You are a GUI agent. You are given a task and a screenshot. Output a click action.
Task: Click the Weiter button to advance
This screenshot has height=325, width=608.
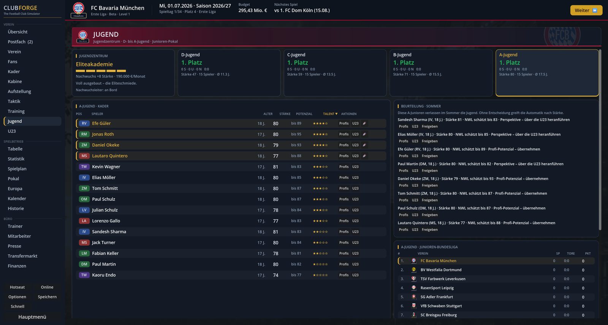[586, 10]
